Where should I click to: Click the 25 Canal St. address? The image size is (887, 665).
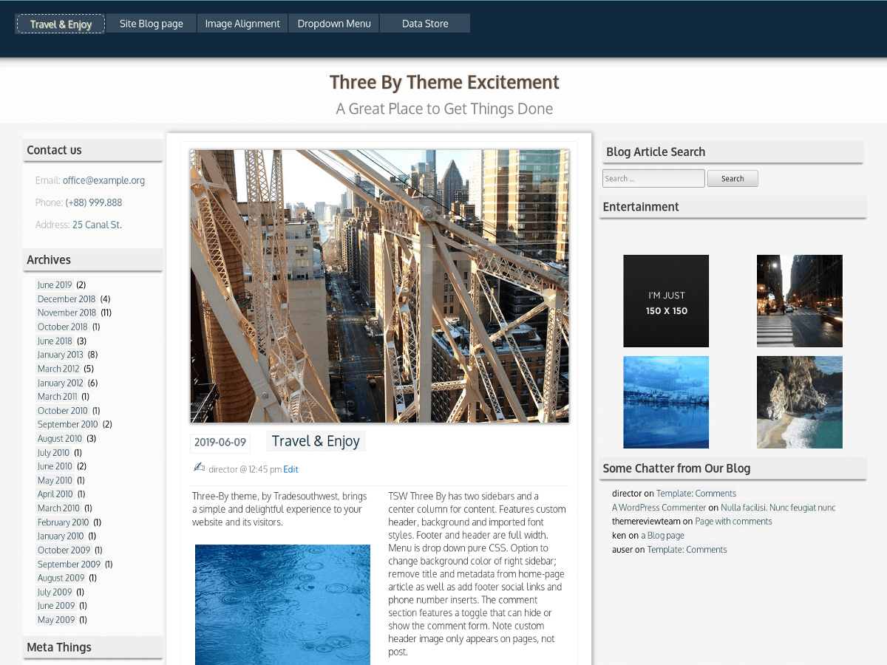(97, 225)
